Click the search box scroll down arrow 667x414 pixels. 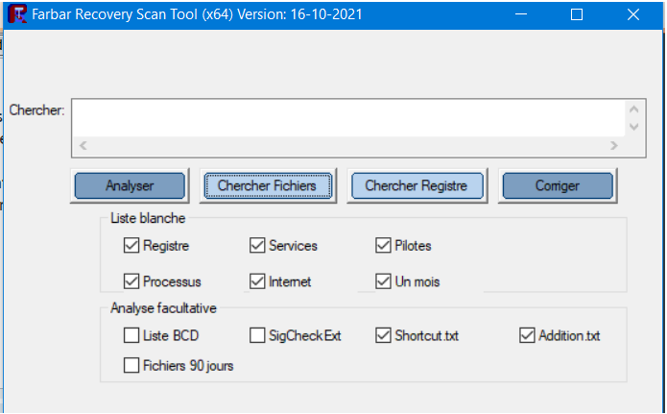633,127
